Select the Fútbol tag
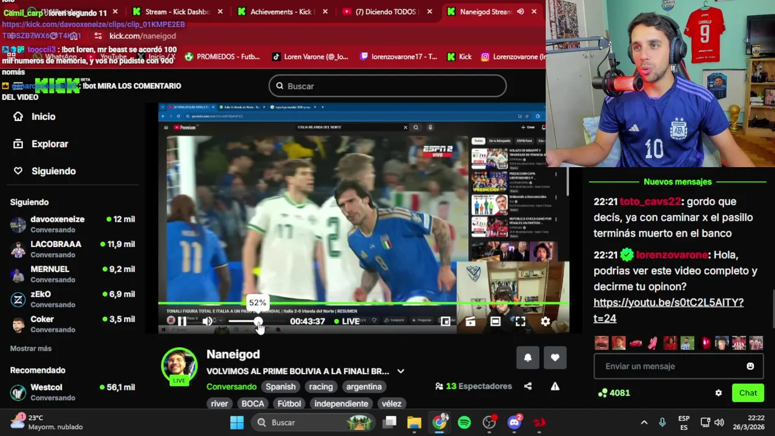This screenshot has width=775, height=436. 289,403
